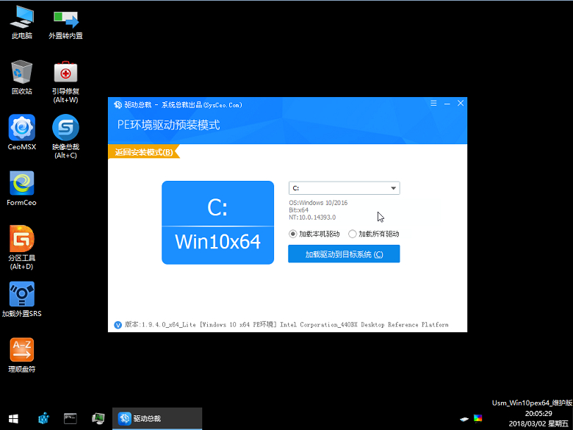Image resolution: width=573 pixels, height=430 pixels.
Task: Open the FormCeo desktop shortcut
Action: pyautogui.click(x=22, y=184)
